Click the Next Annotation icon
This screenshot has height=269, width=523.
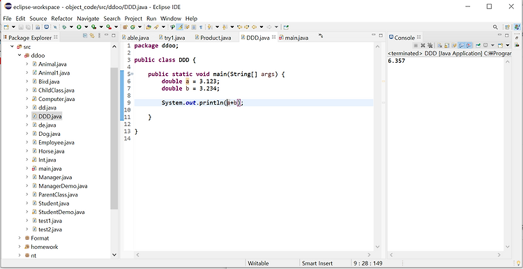pyautogui.click(x=209, y=27)
